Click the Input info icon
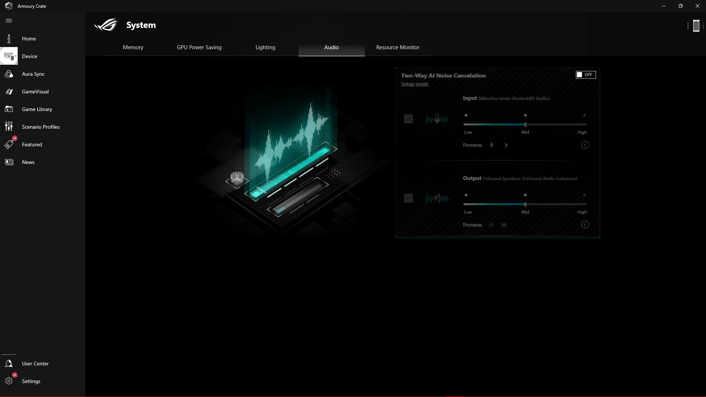 coord(585,145)
